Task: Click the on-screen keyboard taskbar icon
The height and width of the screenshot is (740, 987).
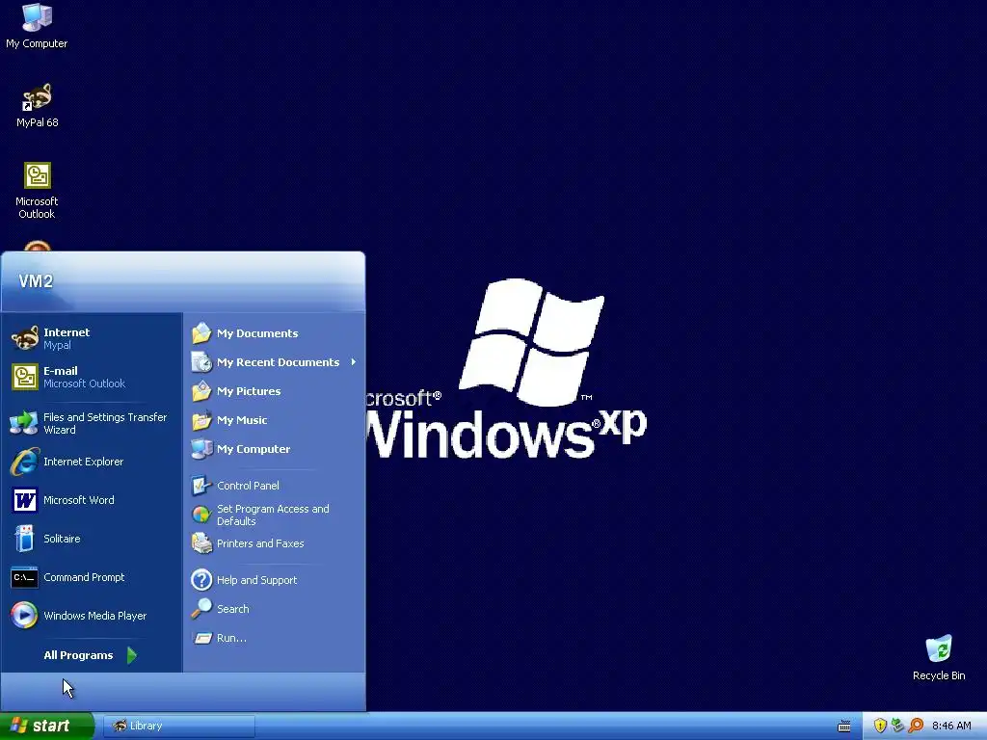Action: 844,727
